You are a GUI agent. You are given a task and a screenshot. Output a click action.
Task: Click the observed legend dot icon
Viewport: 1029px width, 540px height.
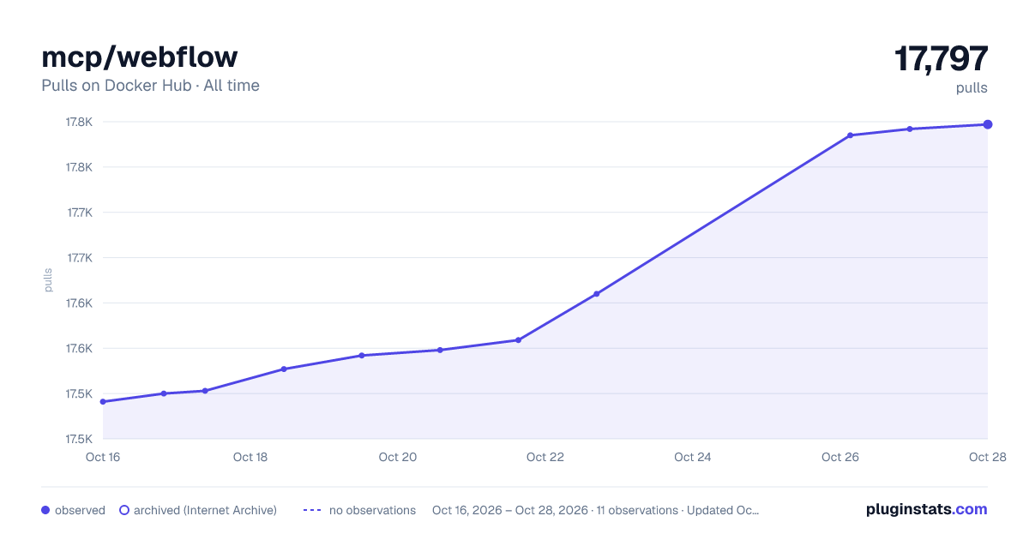(x=45, y=510)
